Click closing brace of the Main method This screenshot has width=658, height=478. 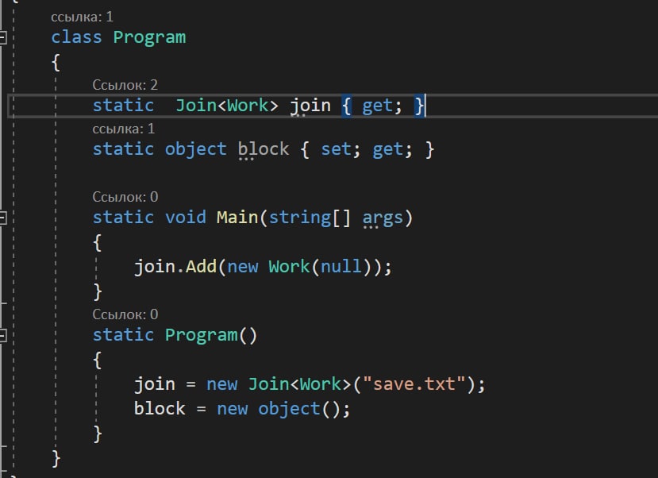point(98,291)
